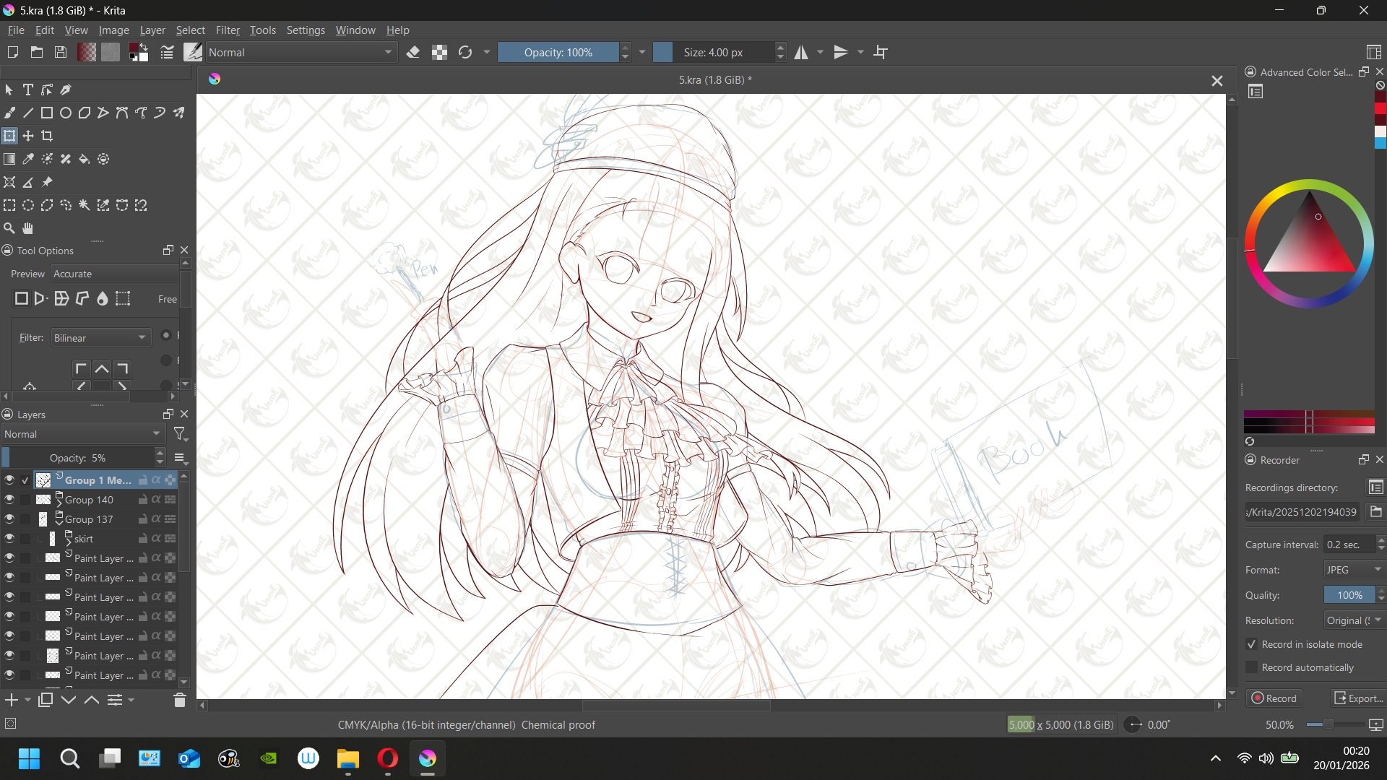1387x780 pixels.
Task: Open the Settings menu
Action: pos(306,30)
